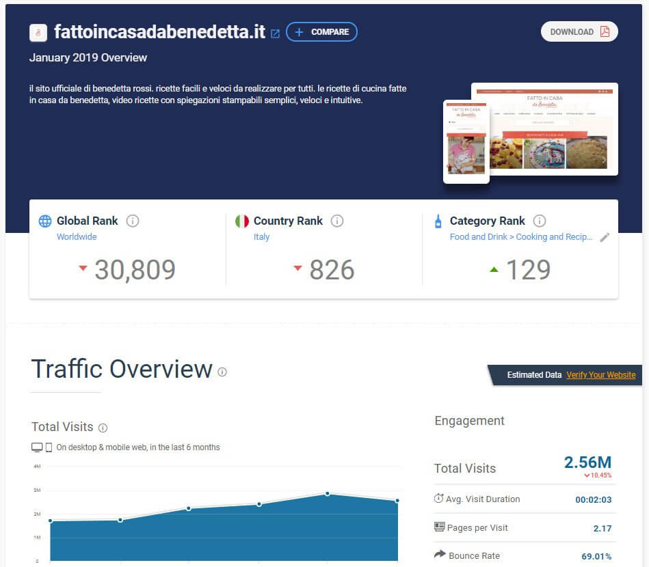The width and height of the screenshot is (649, 567).
Task: Click the 10.45% decrease indicator
Action: click(598, 475)
